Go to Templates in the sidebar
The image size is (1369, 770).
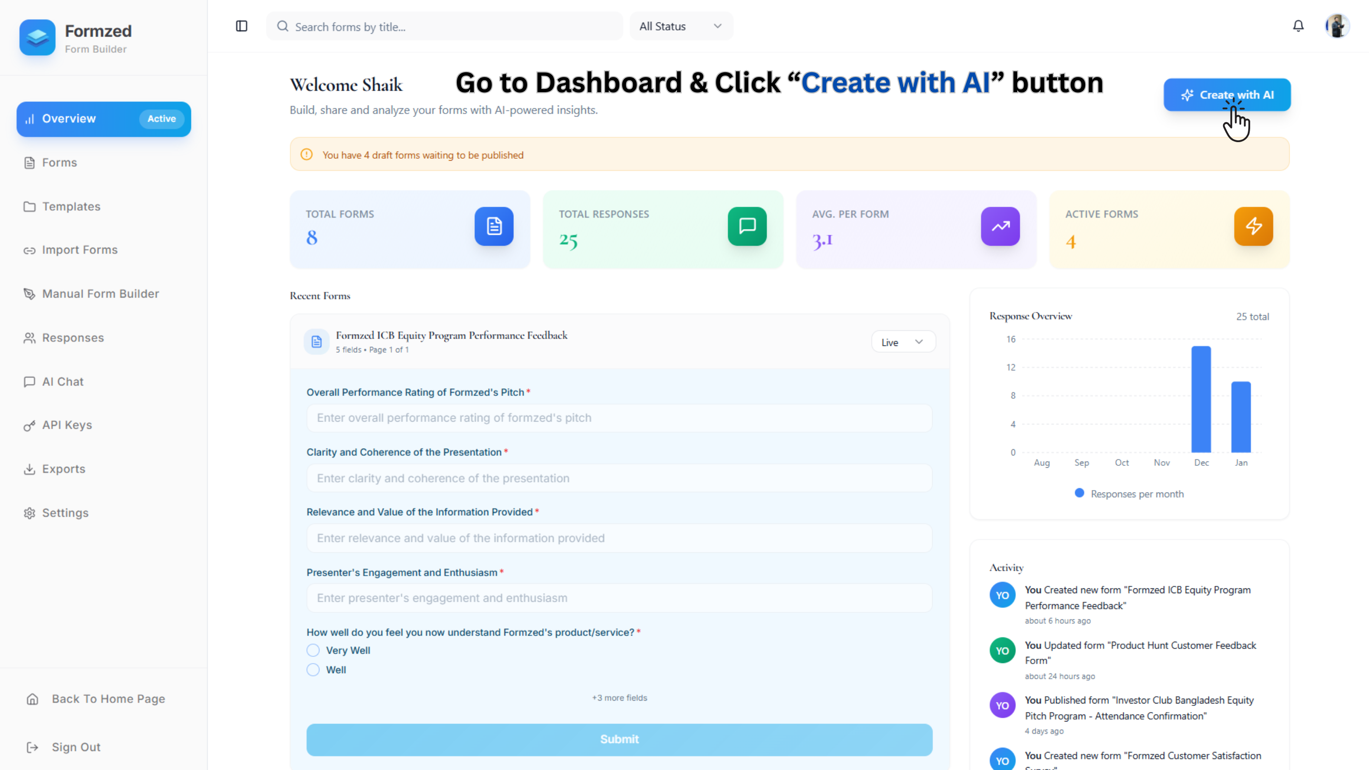(x=71, y=206)
